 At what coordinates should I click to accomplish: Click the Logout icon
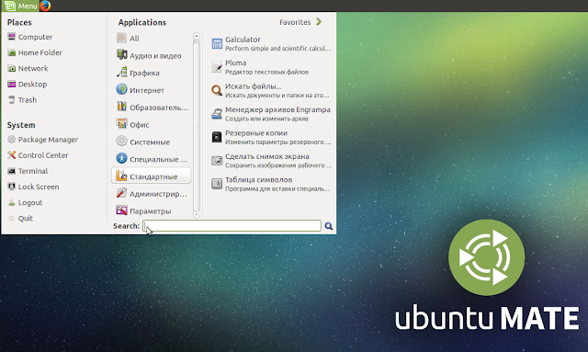click(x=12, y=202)
